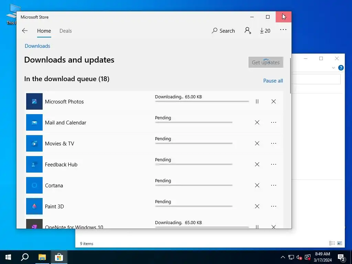Switch File Explorer to details view
The height and width of the screenshot is (264, 352).
click(332, 243)
